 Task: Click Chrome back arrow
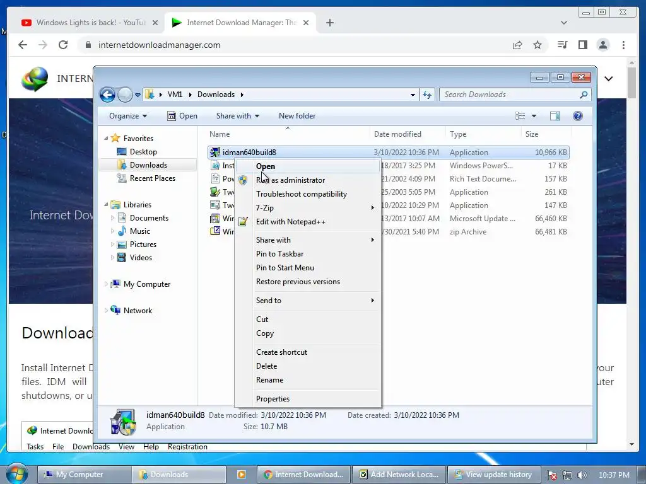click(23, 45)
